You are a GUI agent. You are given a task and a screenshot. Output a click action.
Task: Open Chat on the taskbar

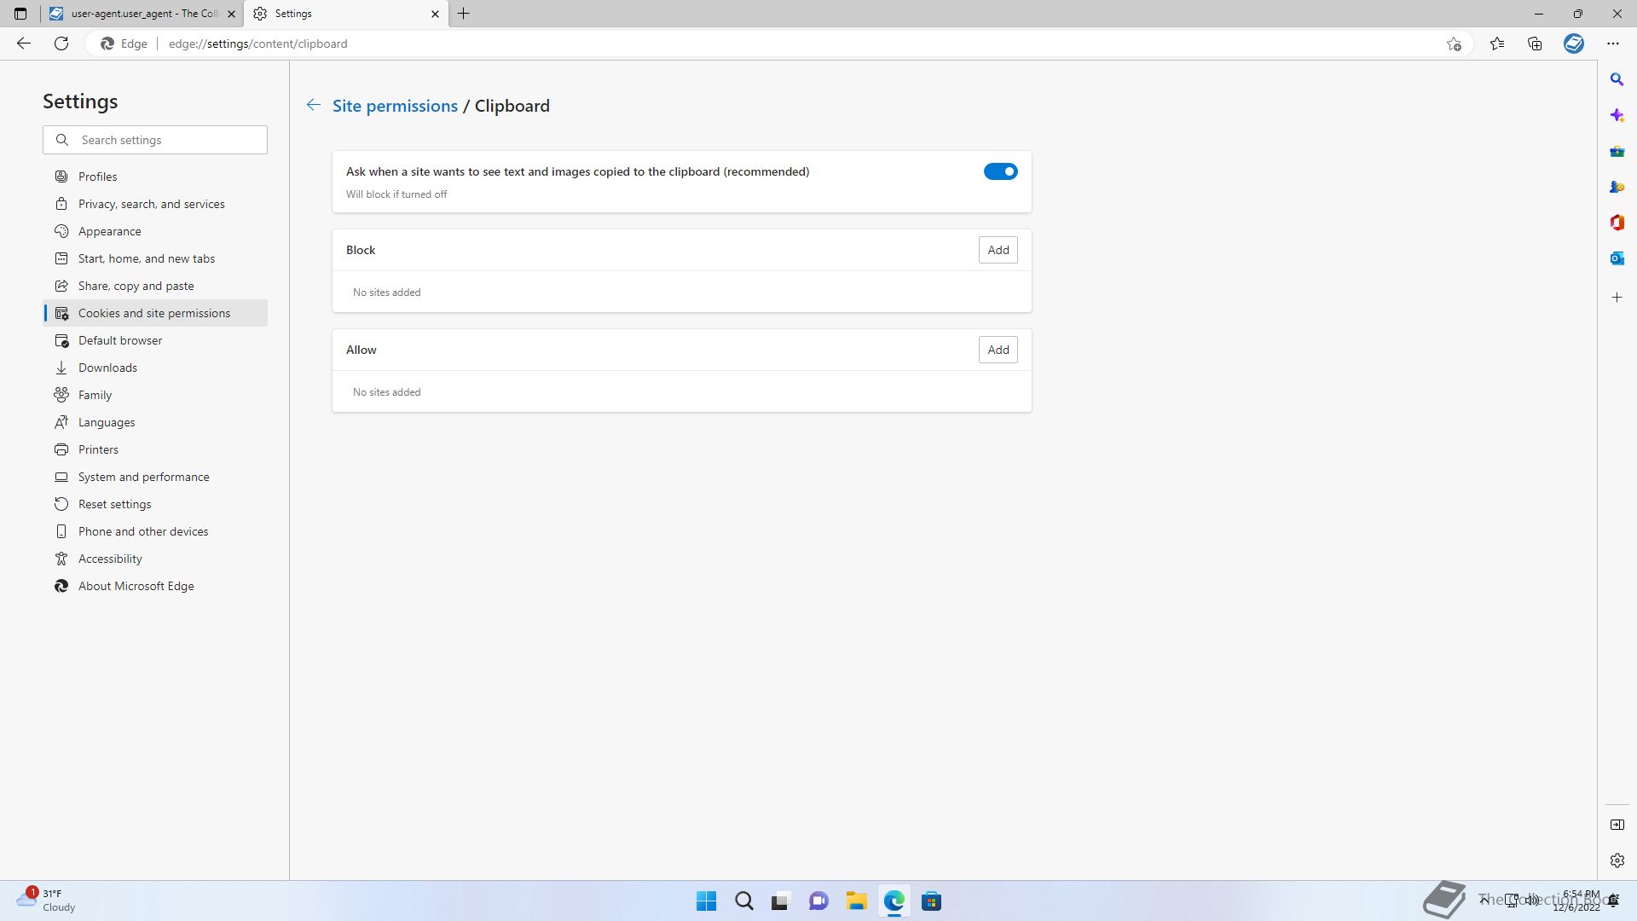(818, 901)
